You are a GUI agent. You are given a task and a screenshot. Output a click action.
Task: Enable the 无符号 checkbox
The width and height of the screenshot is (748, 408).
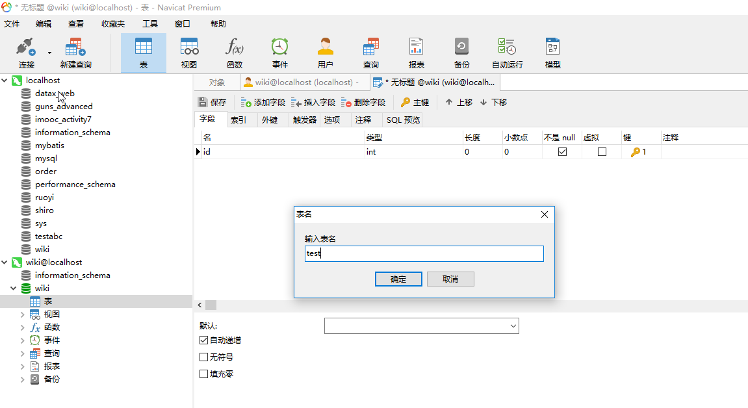pyautogui.click(x=203, y=357)
